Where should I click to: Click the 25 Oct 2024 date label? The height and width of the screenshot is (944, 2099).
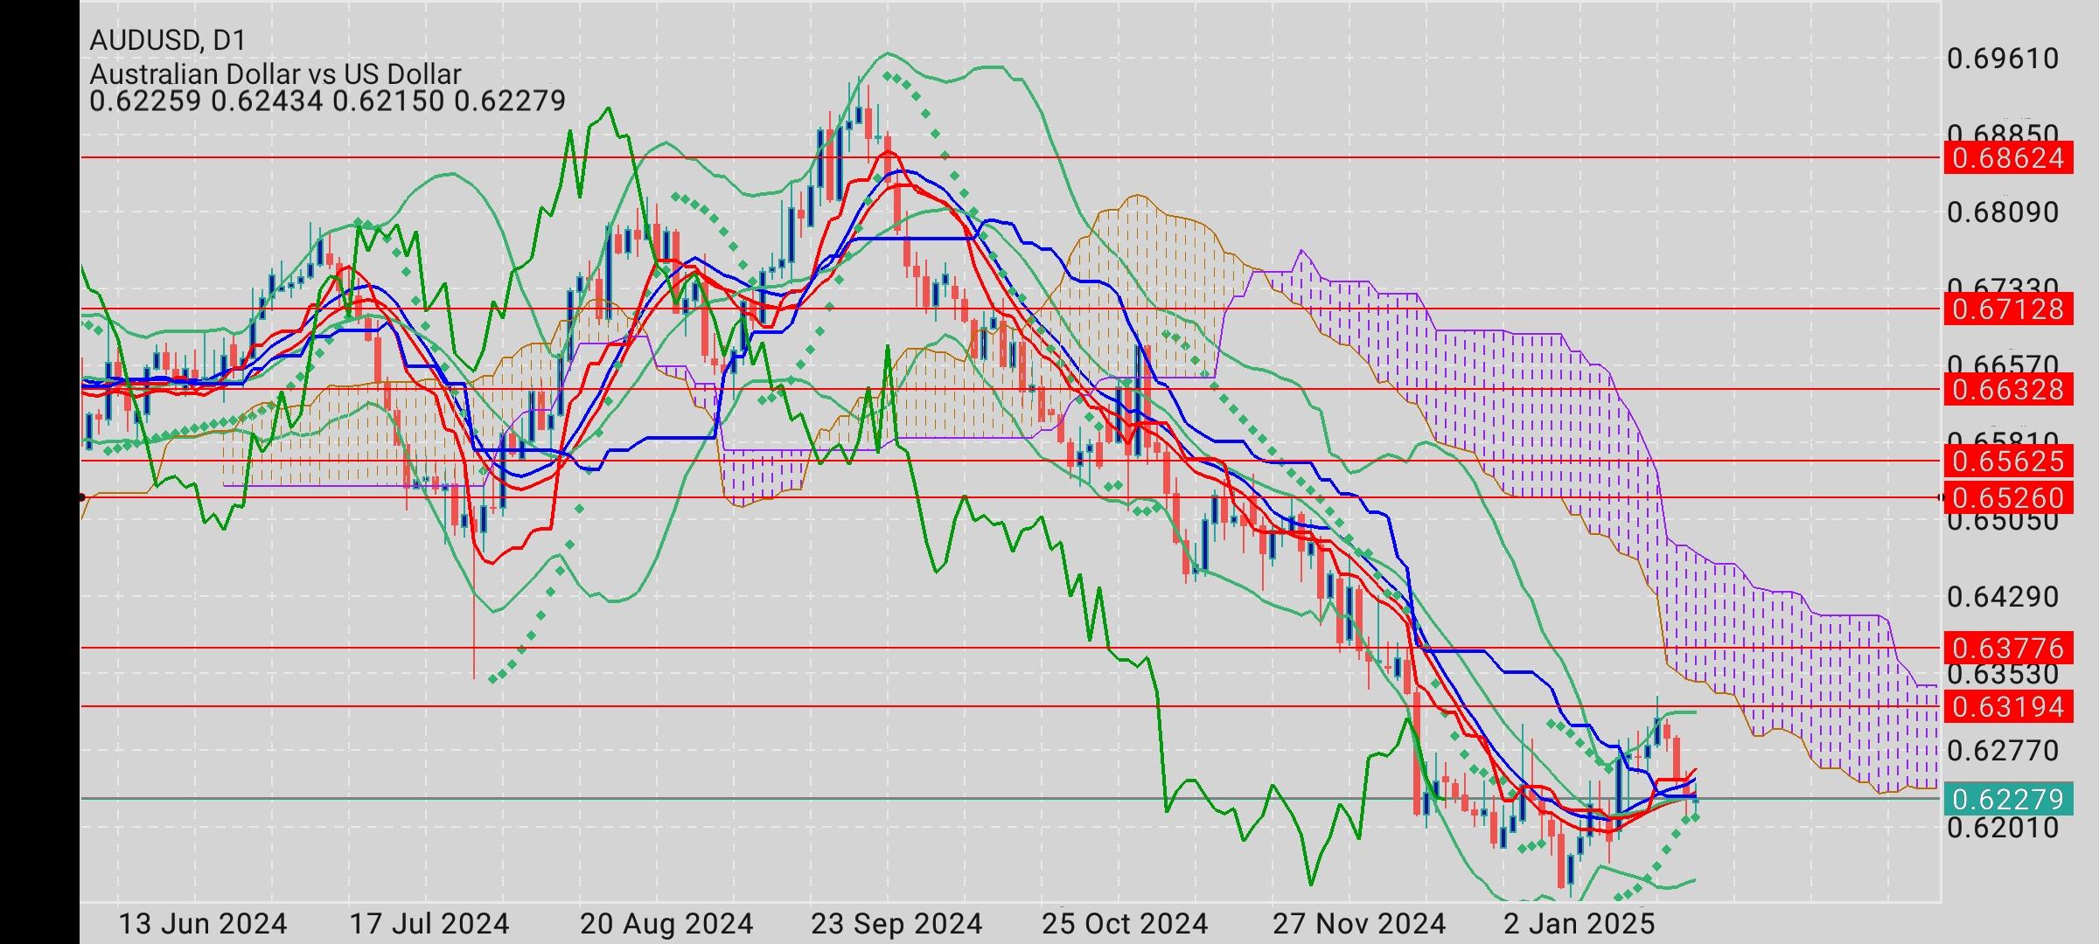point(1125,923)
